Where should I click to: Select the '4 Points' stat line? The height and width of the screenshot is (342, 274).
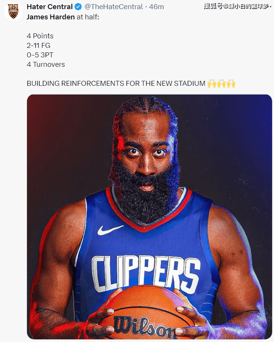coord(40,36)
